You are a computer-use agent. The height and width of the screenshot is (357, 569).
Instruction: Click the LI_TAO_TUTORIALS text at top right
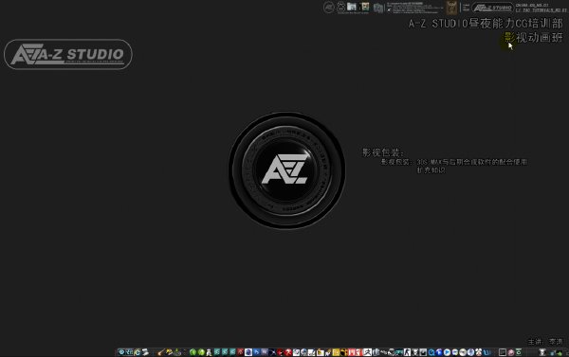point(541,10)
